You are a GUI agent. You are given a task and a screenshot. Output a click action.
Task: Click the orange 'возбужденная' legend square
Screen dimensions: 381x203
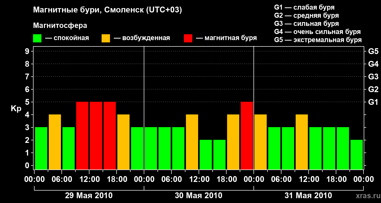point(106,38)
